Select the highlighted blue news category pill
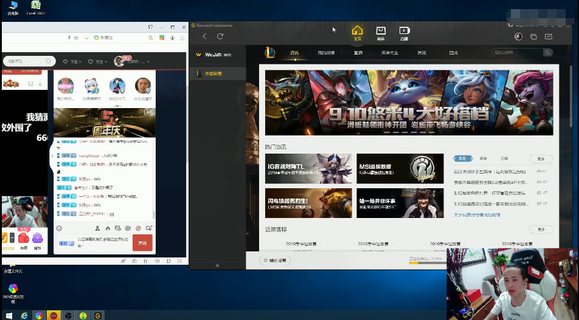 click(x=463, y=158)
